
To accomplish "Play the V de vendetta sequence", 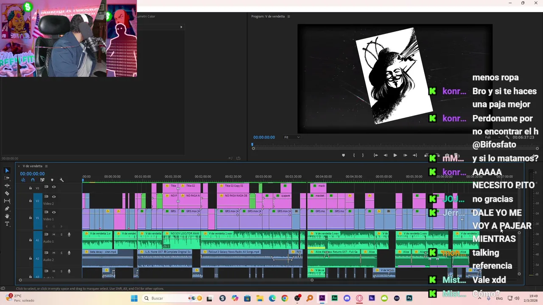I will pyautogui.click(x=395, y=155).
